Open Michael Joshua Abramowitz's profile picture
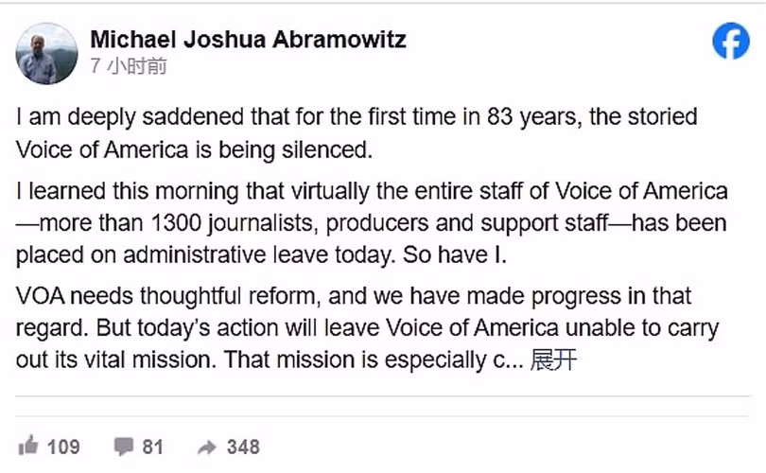766x473 pixels. [x=46, y=53]
